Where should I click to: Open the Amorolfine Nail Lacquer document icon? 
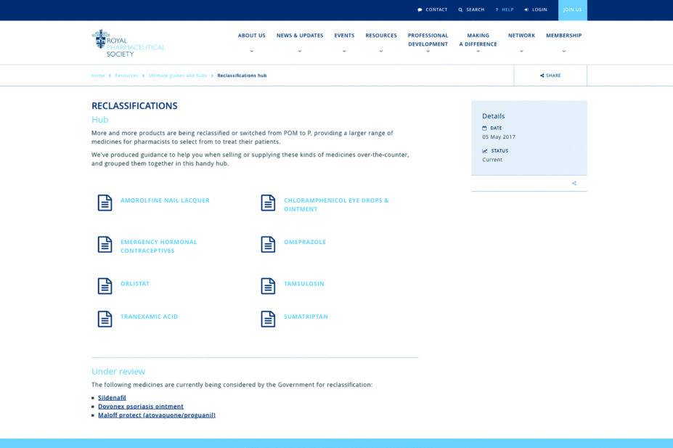pos(105,203)
